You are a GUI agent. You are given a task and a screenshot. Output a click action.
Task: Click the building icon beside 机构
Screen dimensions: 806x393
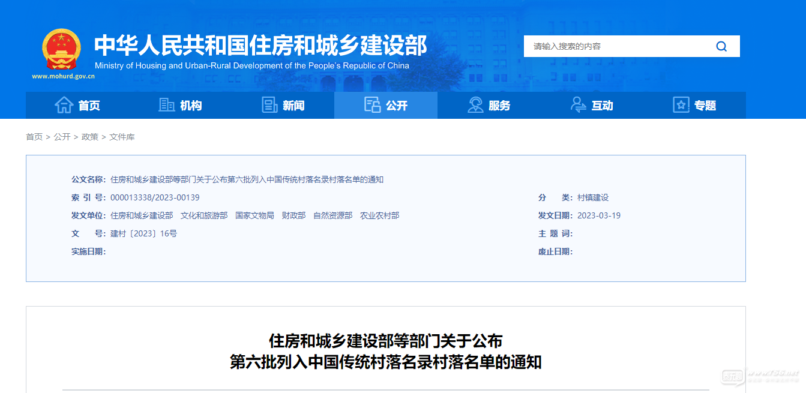[167, 105]
